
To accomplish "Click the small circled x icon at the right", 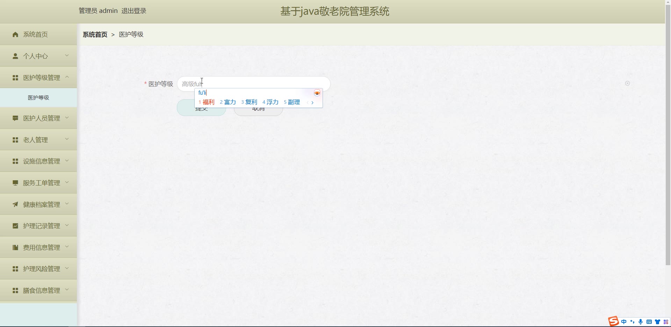I will pyautogui.click(x=627, y=83).
